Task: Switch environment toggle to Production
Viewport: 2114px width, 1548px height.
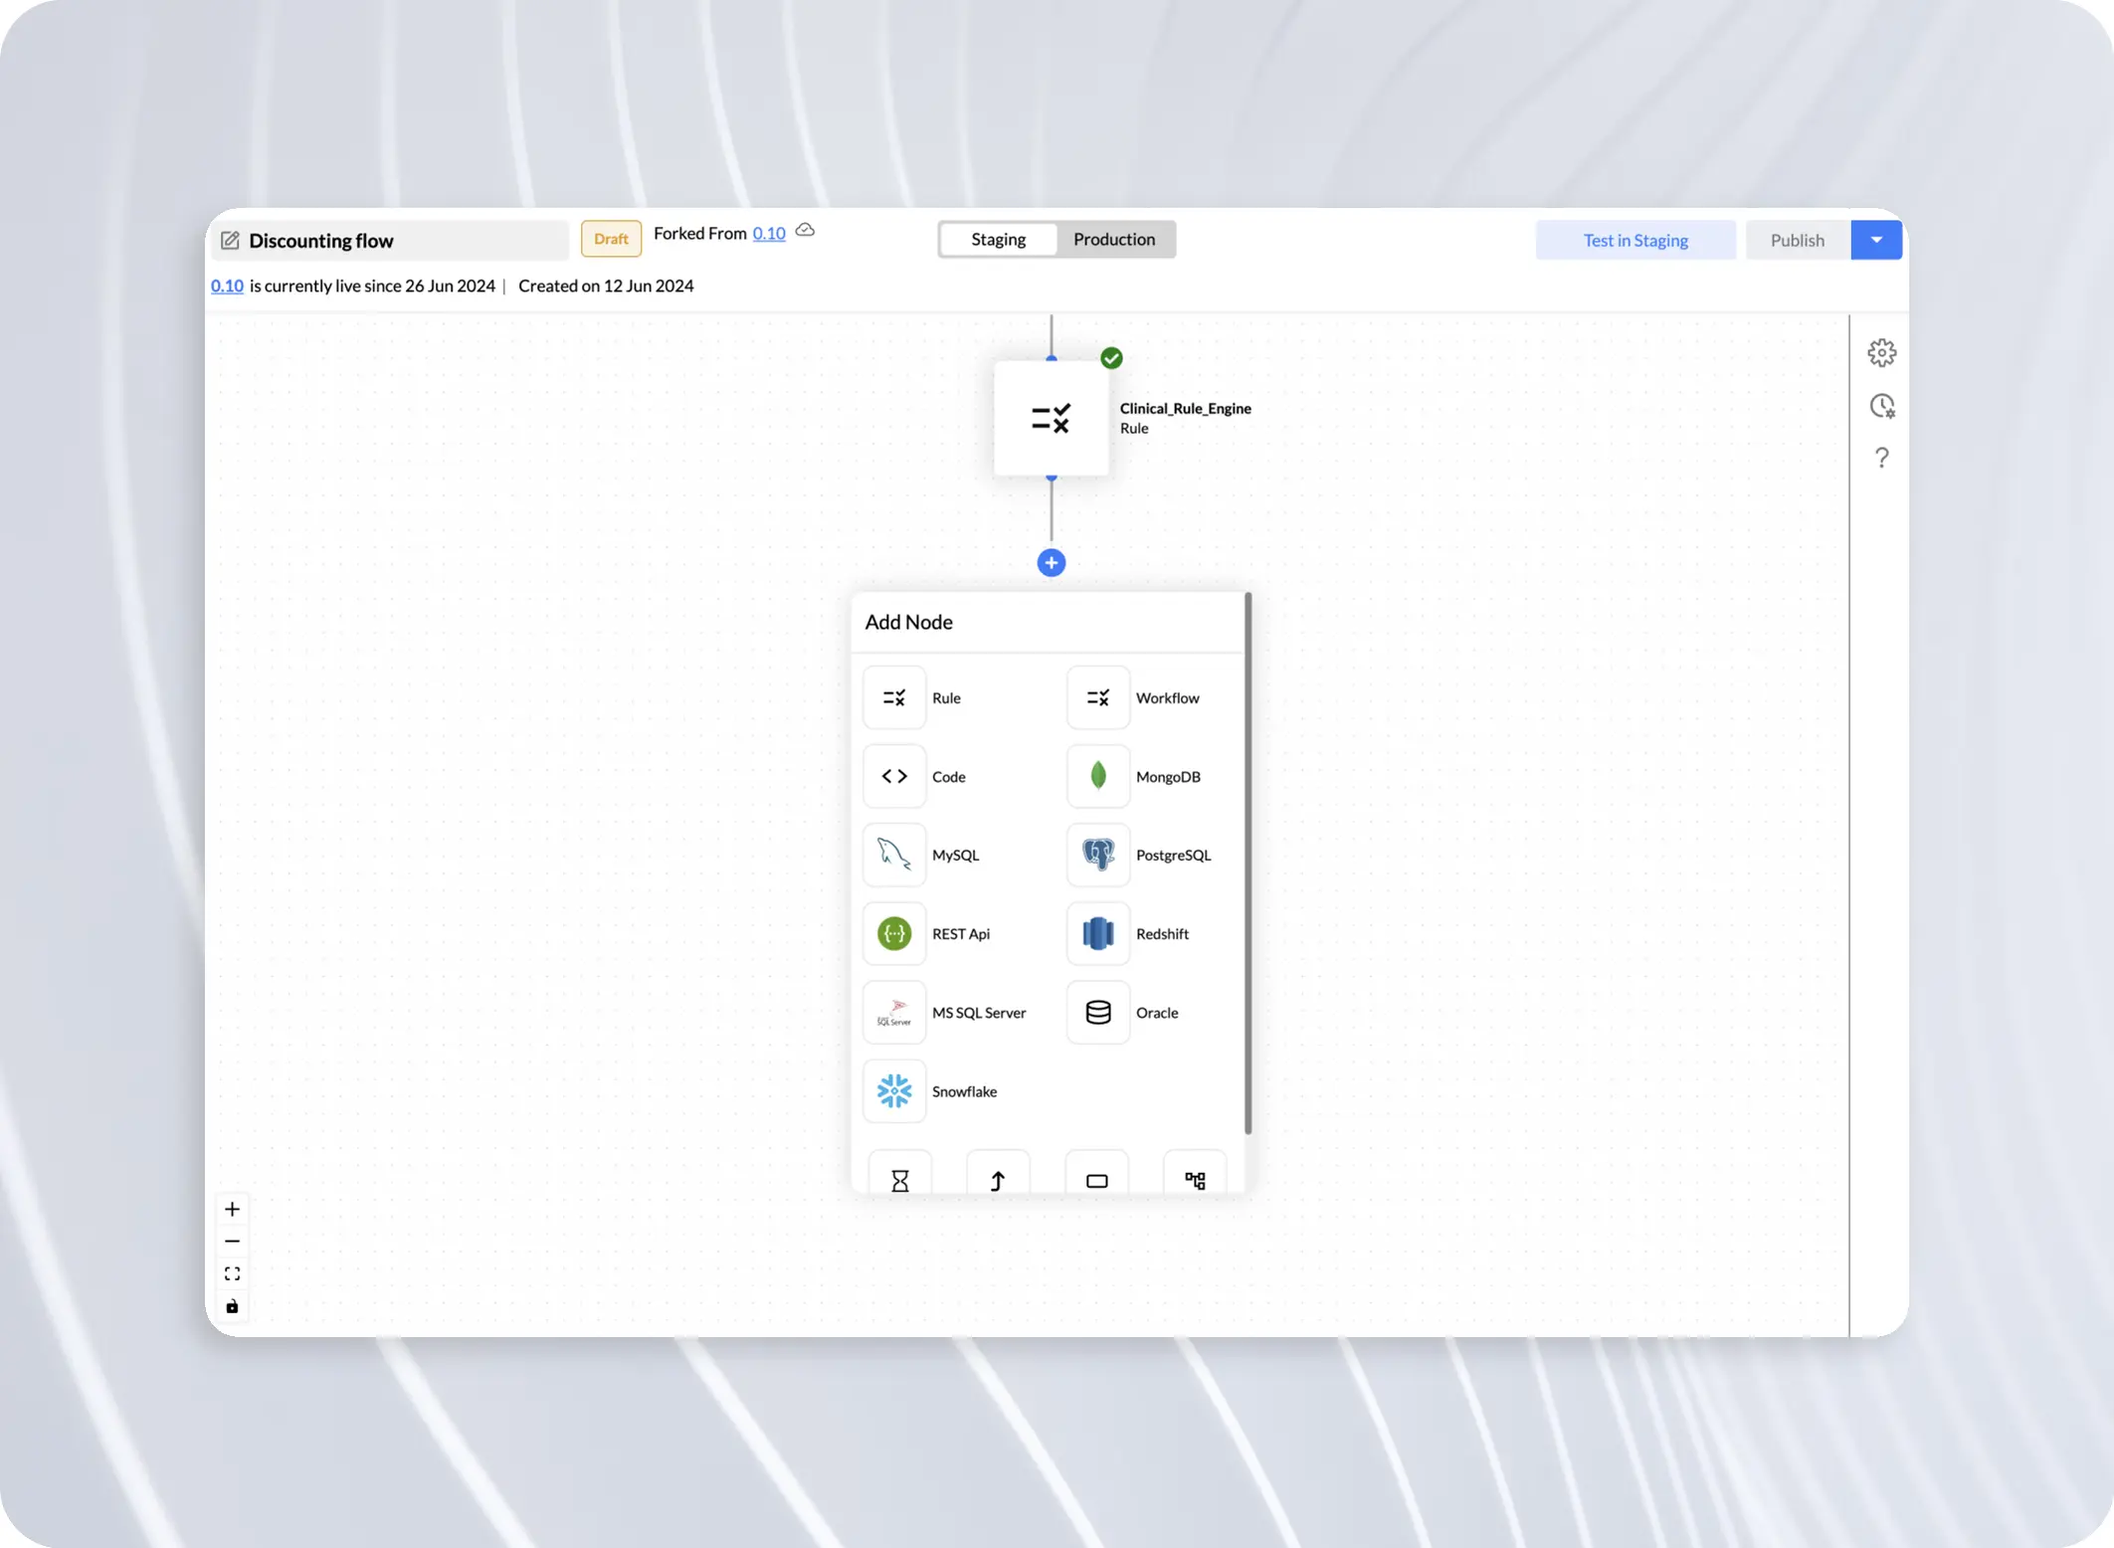Action: 1113,239
